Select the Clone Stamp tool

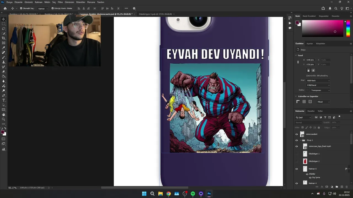(4, 62)
